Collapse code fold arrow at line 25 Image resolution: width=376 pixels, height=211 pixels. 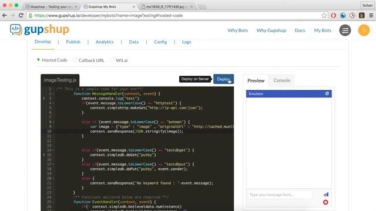pos(53,202)
